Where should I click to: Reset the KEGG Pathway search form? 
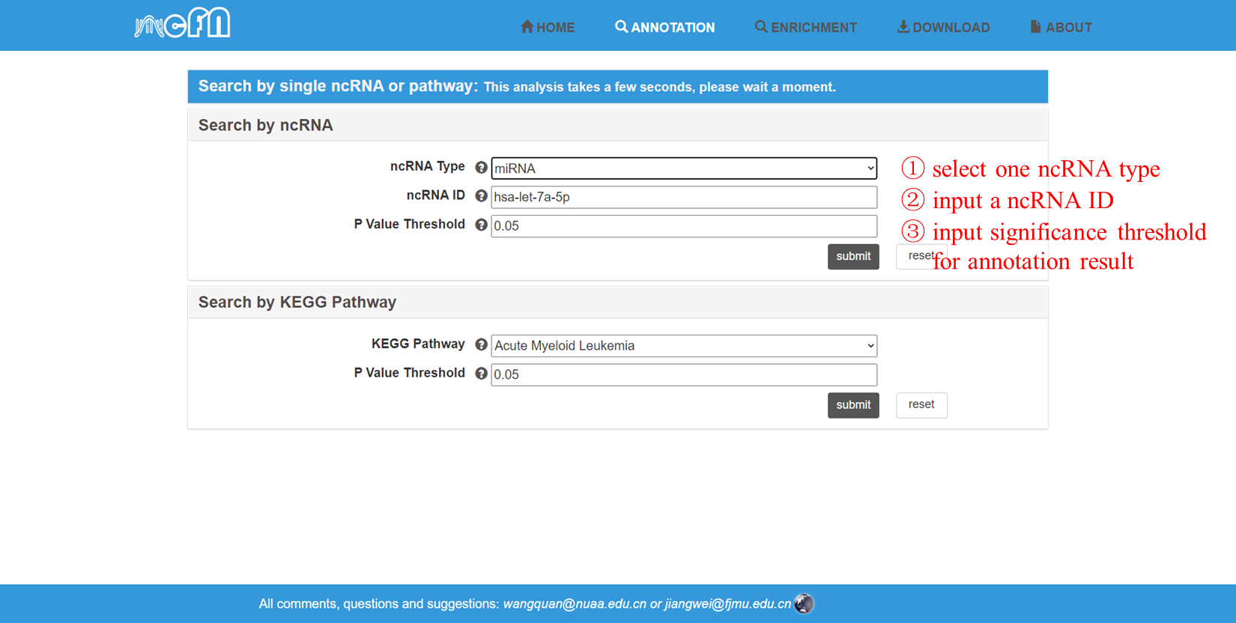point(921,405)
